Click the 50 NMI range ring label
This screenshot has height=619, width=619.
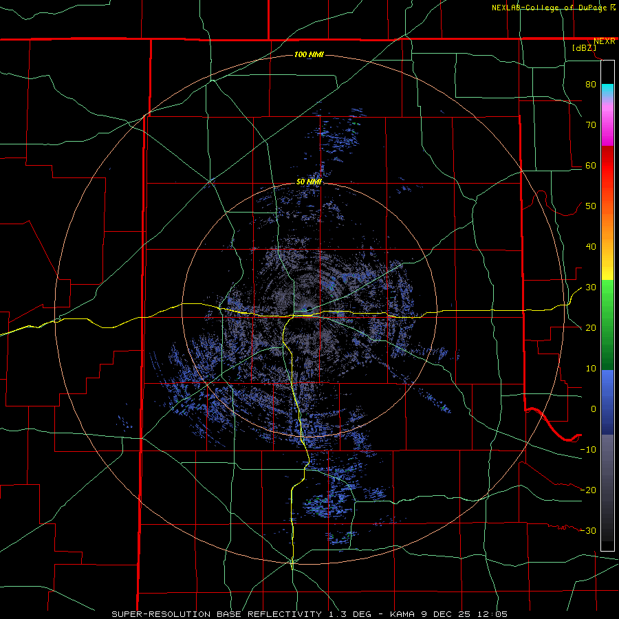[309, 182]
